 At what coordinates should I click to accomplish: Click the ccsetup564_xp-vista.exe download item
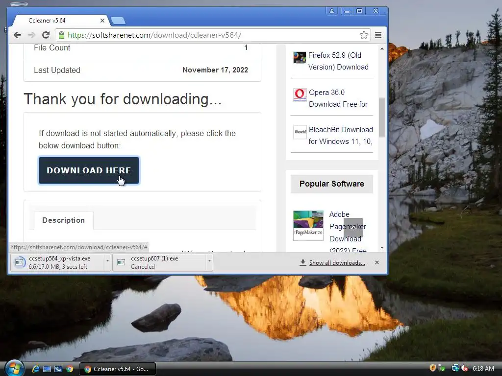(x=57, y=262)
